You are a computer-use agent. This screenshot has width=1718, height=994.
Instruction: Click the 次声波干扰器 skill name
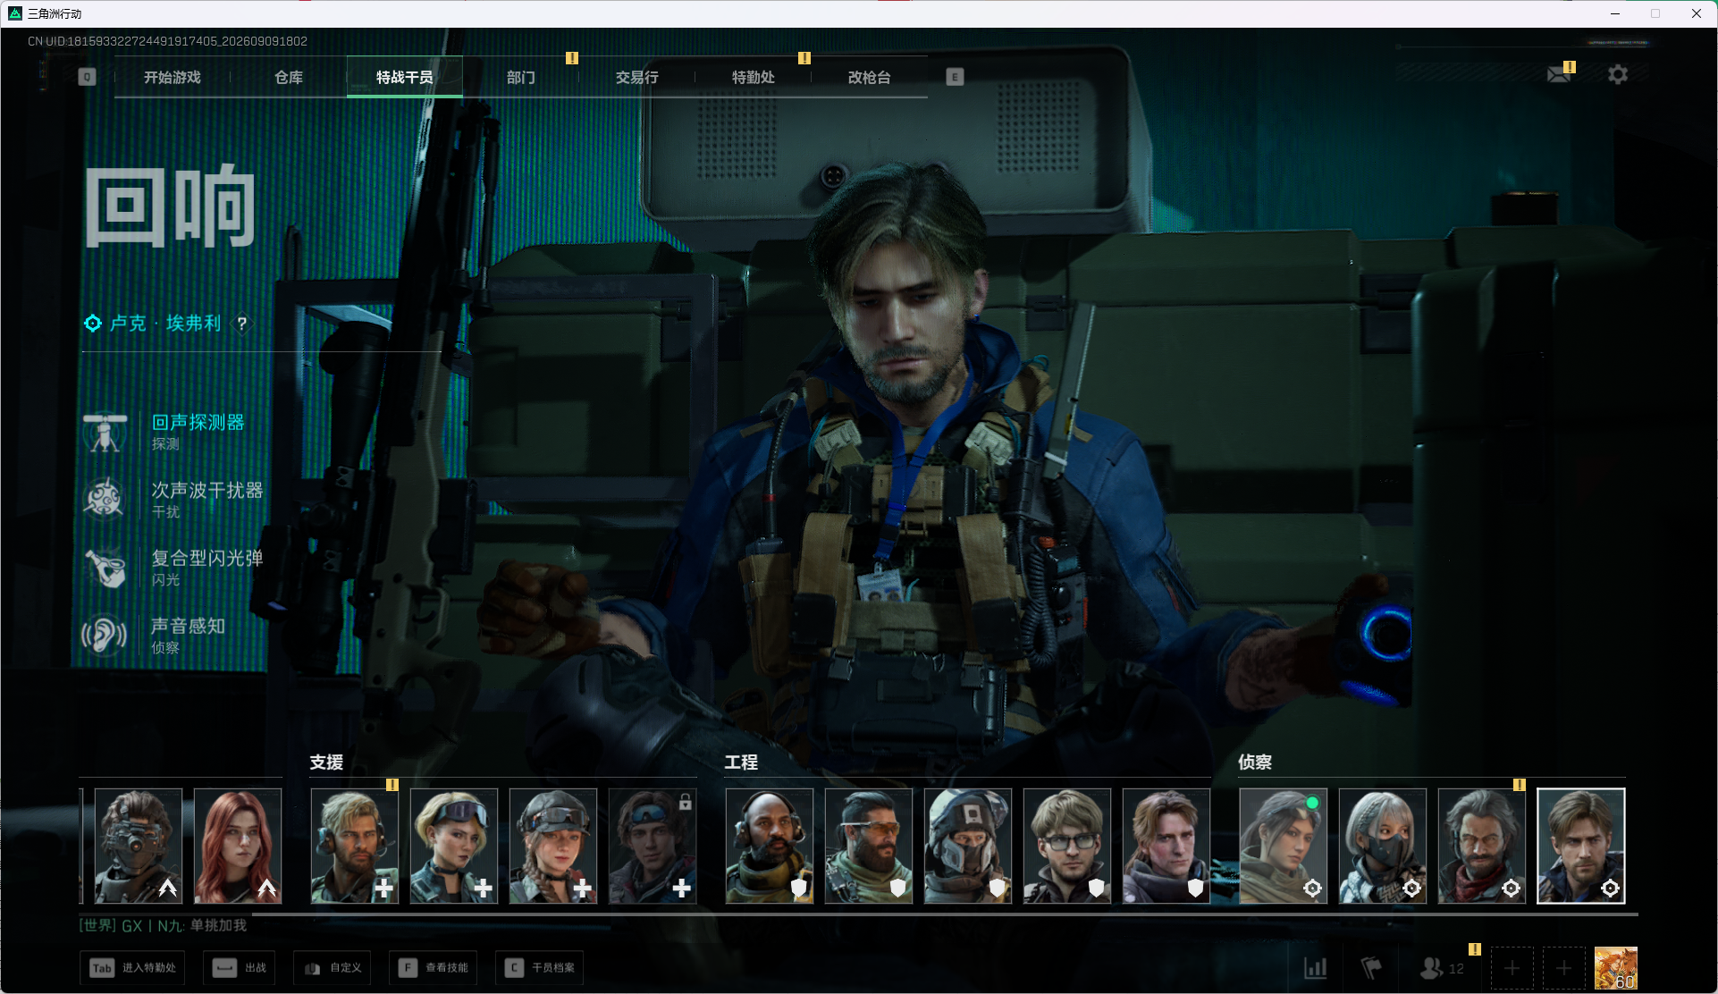pyautogui.click(x=207, y=491)
